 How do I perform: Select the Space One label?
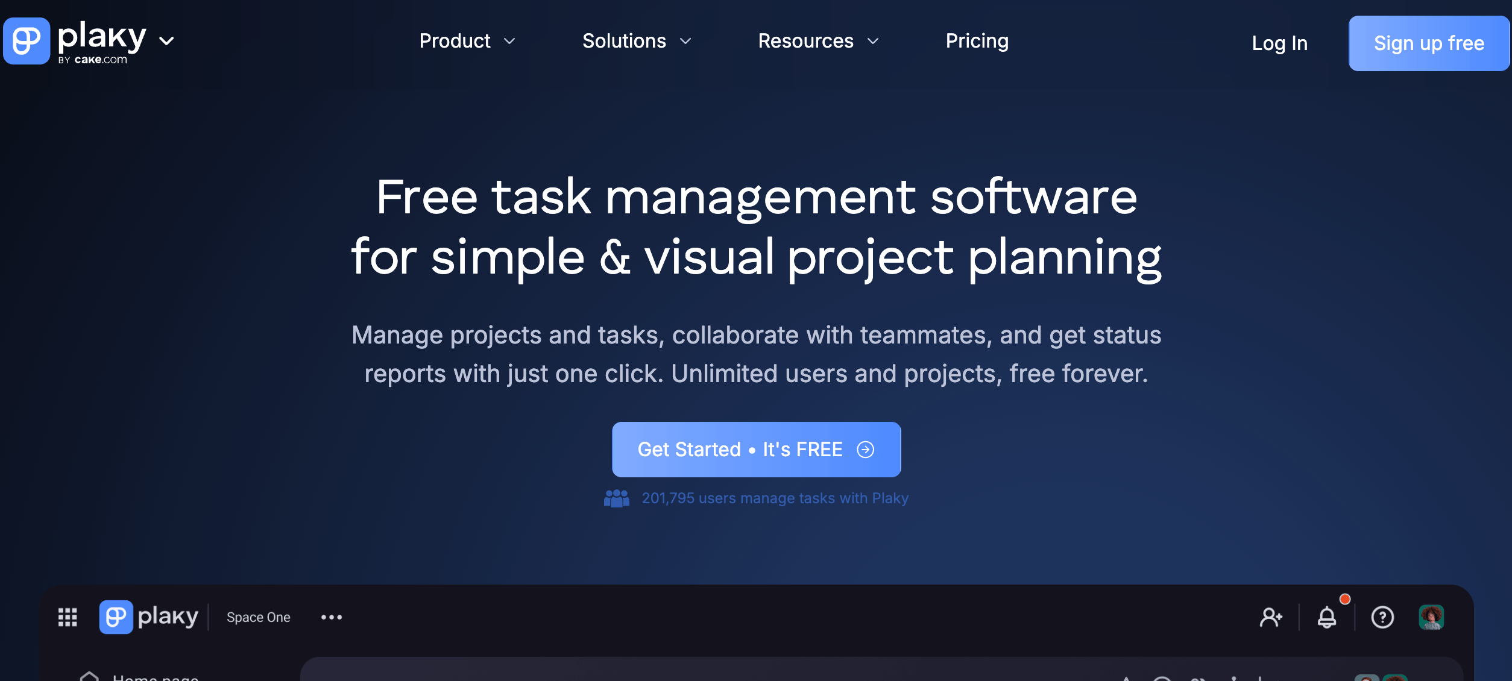[258, 617]
